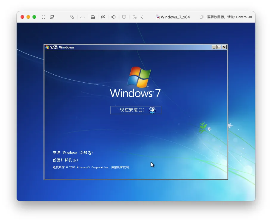Click the Windows_7_x64 title document icon

coord(158,17)
